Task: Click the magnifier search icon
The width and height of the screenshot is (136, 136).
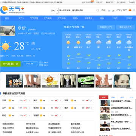Action: tap(98, 10)
